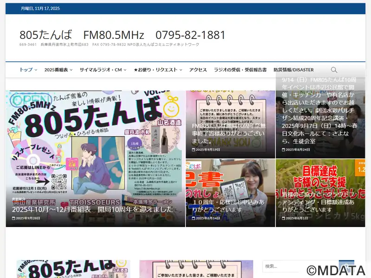Click the date 2025年8月24日
The width and height of the screenshot is (371, 278).
coord(298,150)
